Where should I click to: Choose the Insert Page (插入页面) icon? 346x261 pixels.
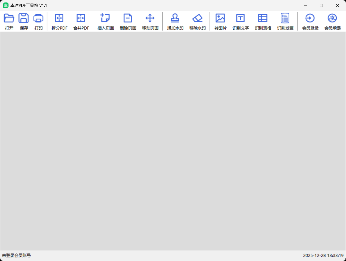point(105,18)
